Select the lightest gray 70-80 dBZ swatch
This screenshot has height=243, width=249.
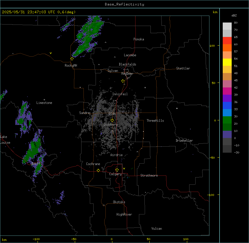227,26
